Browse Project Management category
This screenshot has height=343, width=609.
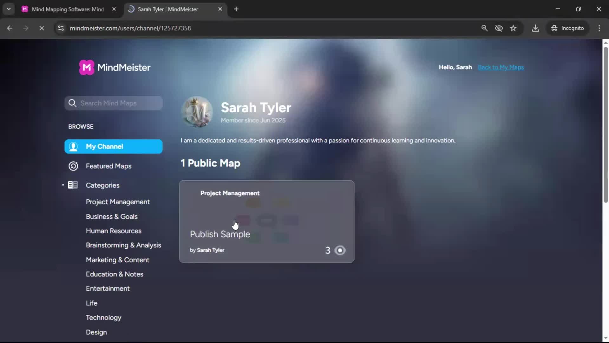pyautogui.click(x=118, y=202)
